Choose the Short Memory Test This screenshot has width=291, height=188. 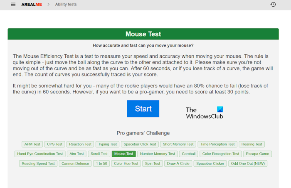coord(178,144)
